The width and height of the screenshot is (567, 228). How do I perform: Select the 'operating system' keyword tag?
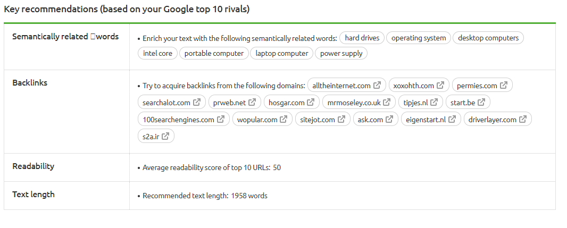tap(419, 38)
